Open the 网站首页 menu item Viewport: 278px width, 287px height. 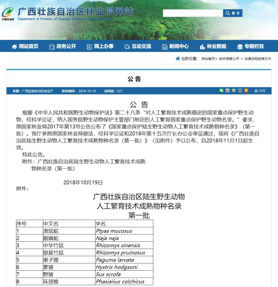click(25, 47)
